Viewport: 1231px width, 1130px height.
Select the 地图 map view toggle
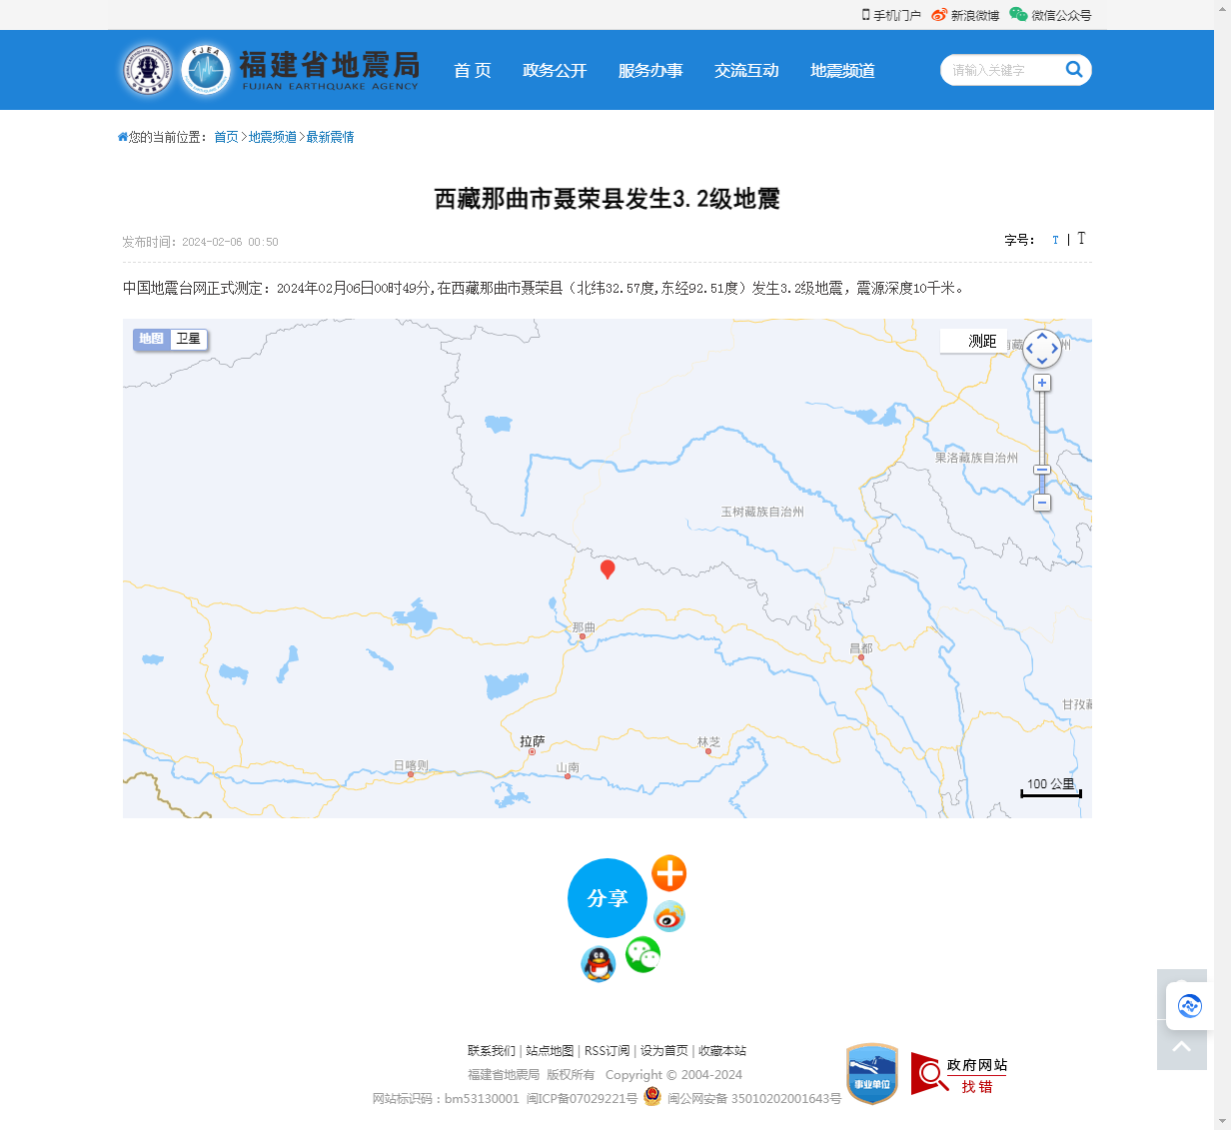[x=152, y=339]
